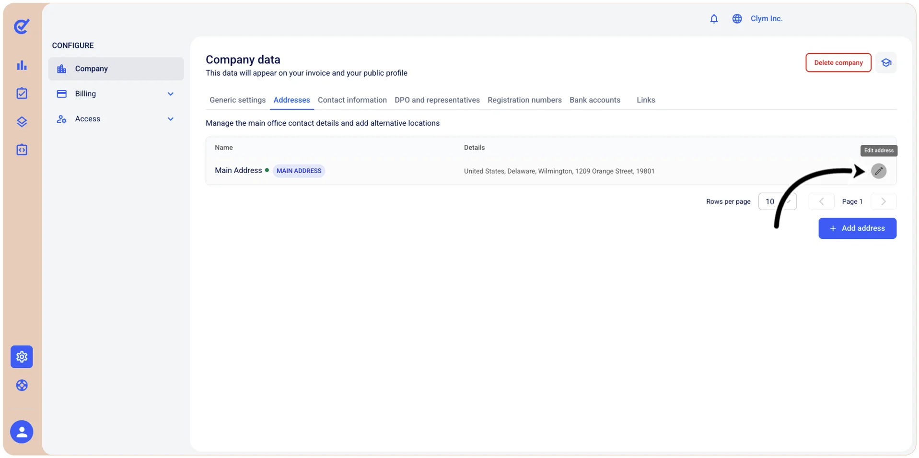Select Company in the Configure menu
The width and height of the screenshot is (919, 458).
click(x=116, y=69)
